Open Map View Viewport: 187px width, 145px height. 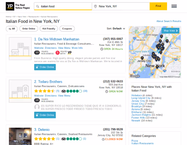click(x=170, y=31)
